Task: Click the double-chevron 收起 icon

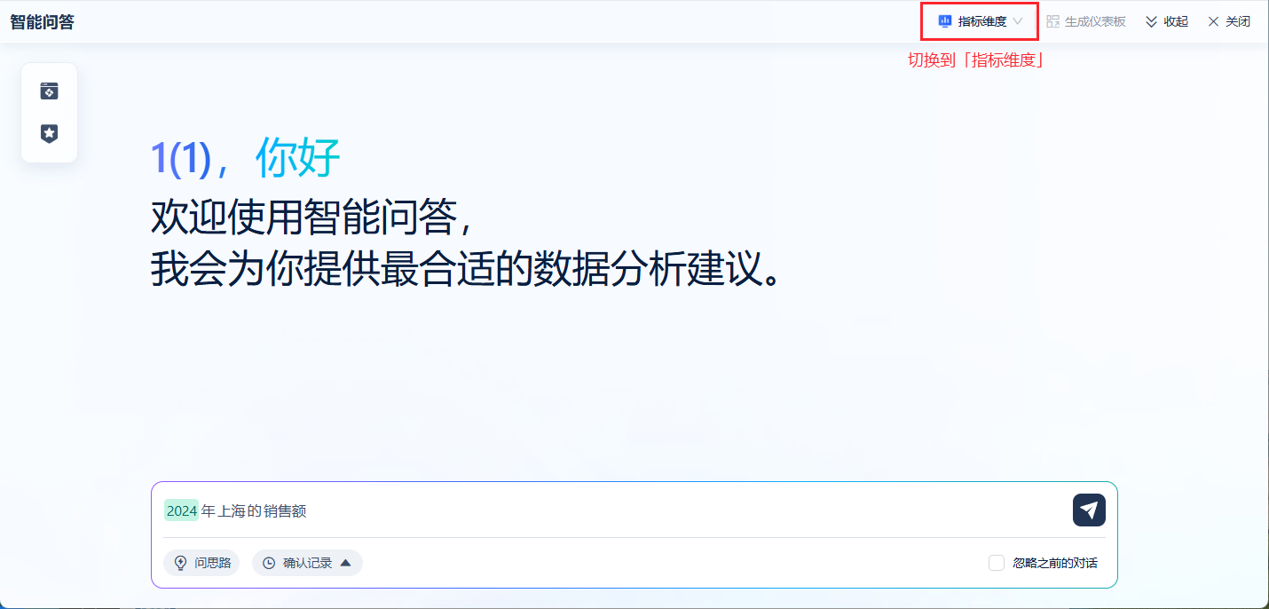Action: [x=1151, y=21]
